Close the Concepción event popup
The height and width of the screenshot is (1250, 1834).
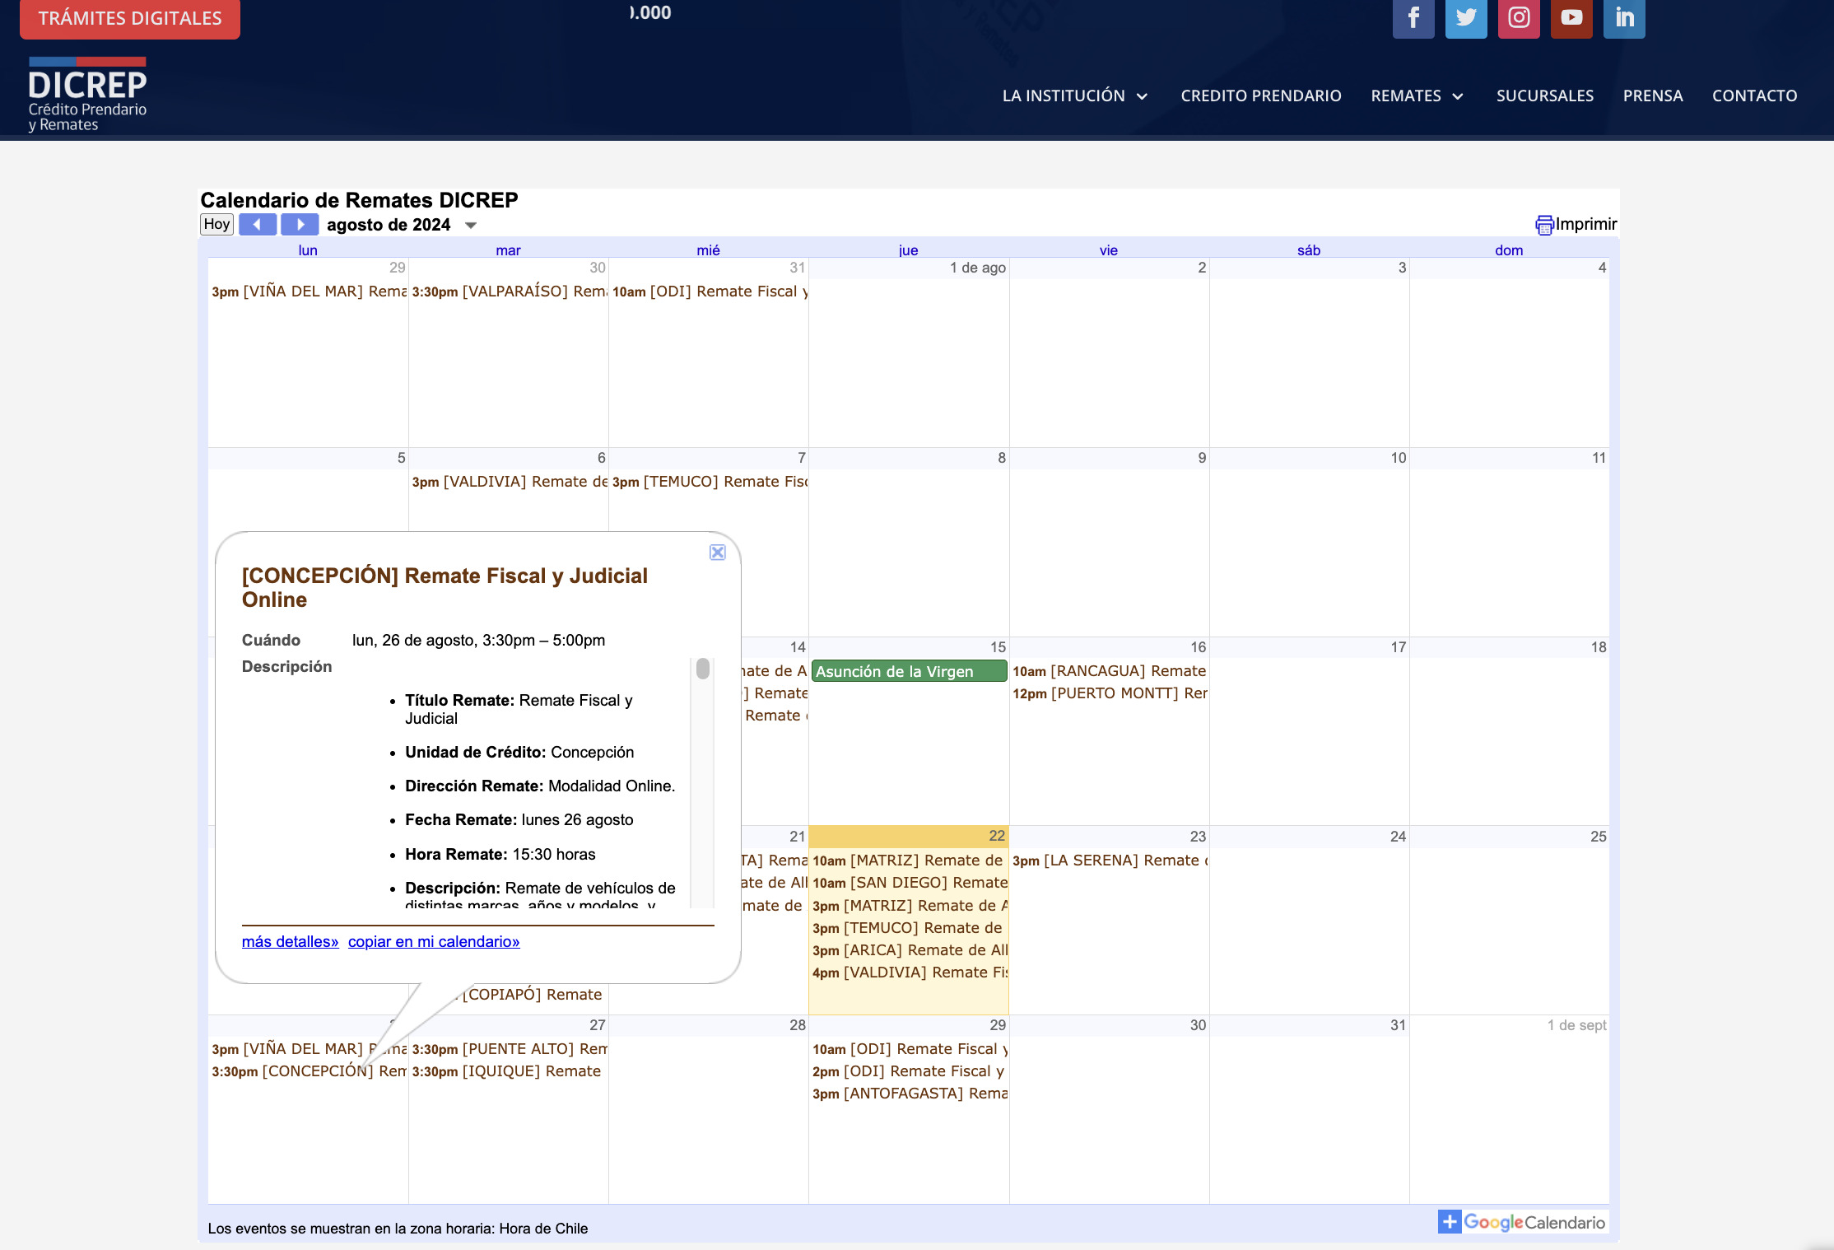click(x=717, y=553)
